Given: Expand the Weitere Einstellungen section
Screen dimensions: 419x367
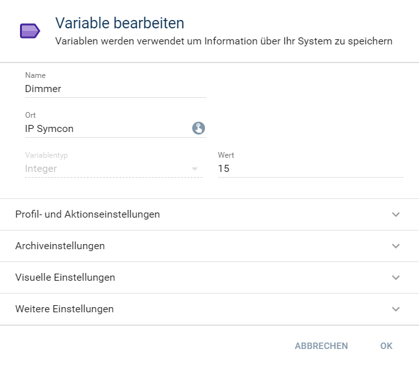Looking at the screenshot, I should tap(209, 309).
